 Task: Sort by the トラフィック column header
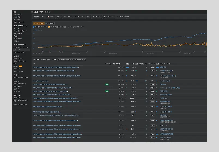coord(117,64)
